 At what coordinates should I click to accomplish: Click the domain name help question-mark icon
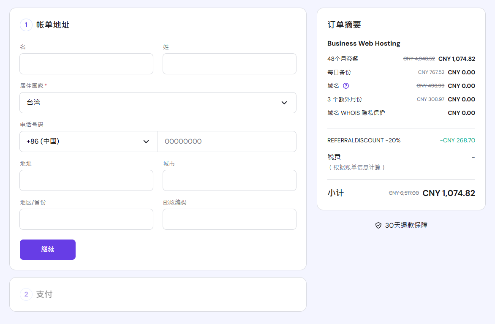tap(346, 86)
